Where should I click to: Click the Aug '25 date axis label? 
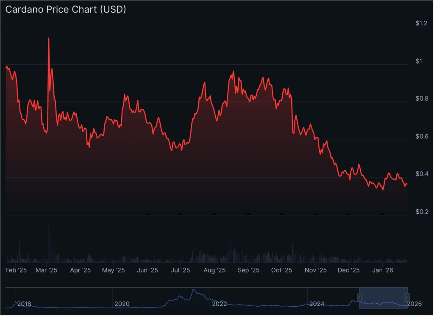(214, 270)
